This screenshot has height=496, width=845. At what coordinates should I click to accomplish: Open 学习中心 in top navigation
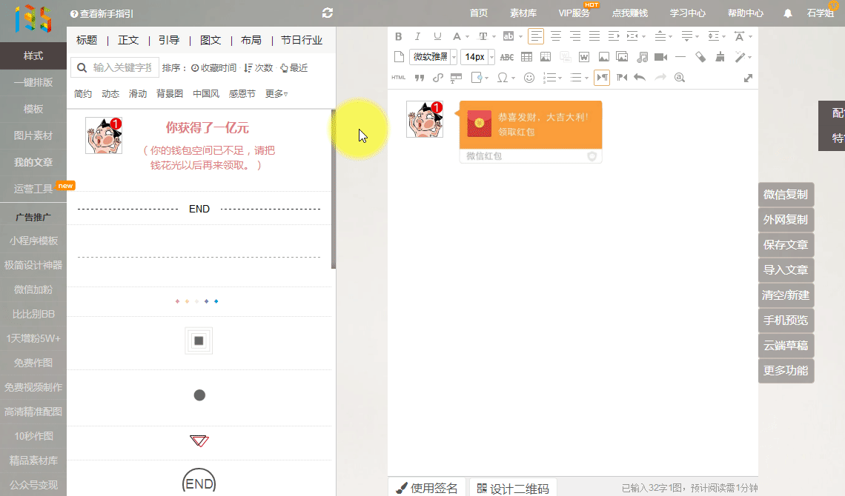click(x=688, y=13)
